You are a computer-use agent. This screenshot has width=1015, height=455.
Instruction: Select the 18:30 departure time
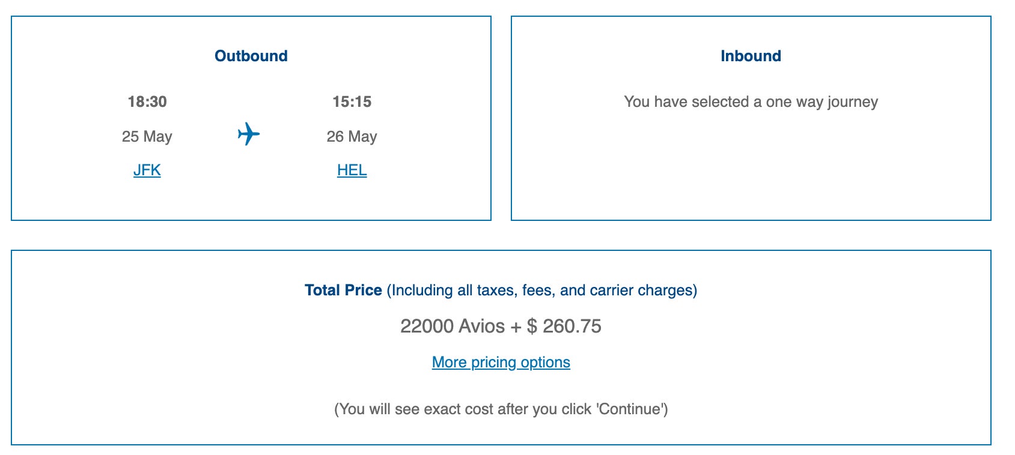click(x=147, y=101)
